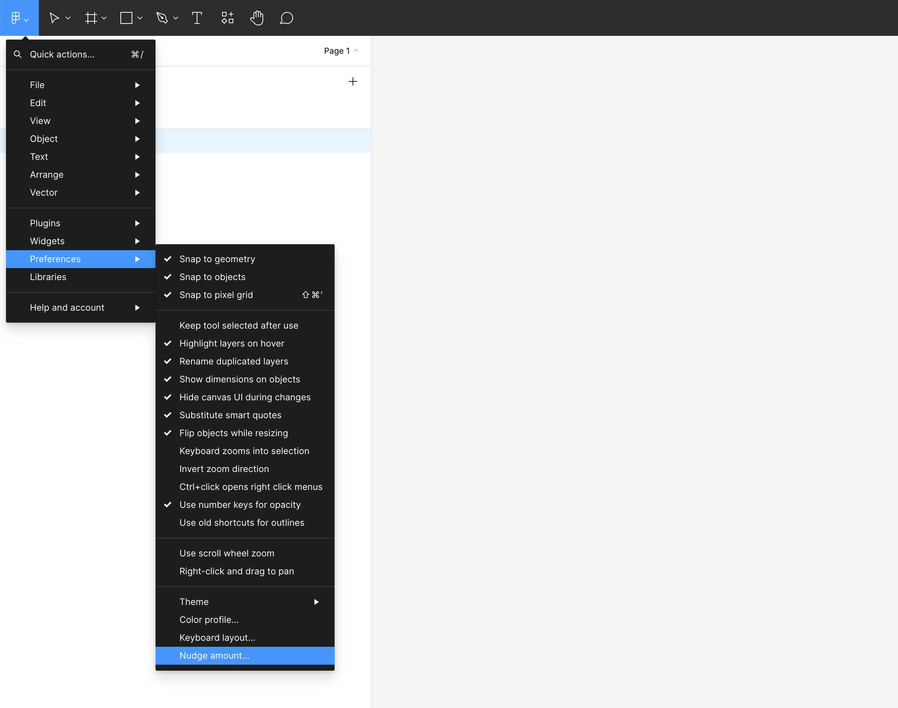Open the Resources components tool
898x708 pixels.
click(227, 18)
